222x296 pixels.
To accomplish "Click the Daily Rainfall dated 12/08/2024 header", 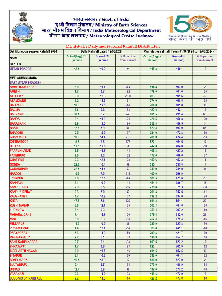I will 101,51.
